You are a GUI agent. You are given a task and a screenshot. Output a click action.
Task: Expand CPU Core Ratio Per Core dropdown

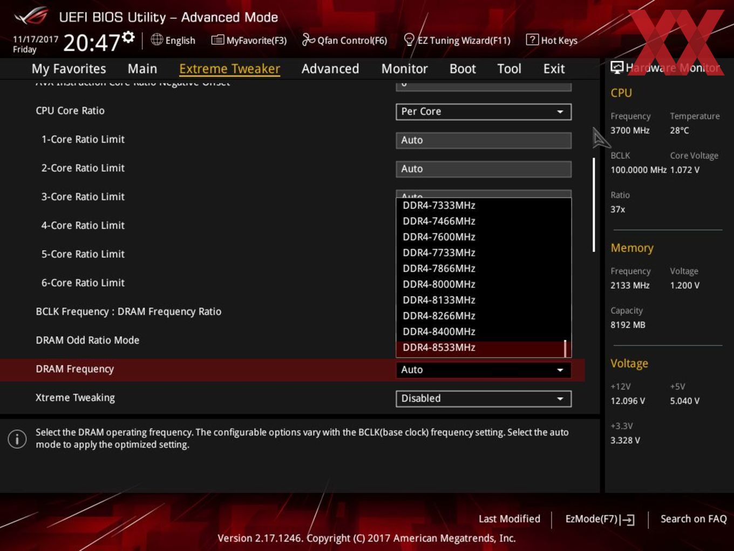click(484, 111)
